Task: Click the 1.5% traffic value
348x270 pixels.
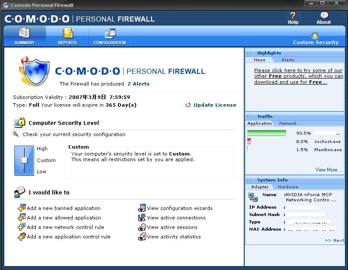Action: tap(302, 150)
